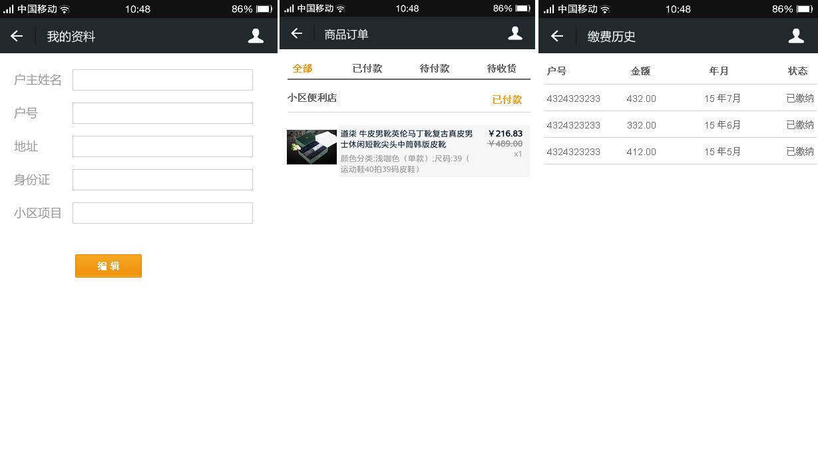This screenshot has width=818, height=466.
Task: Select the 15年7月 payment record row
Action: (679, 99)
